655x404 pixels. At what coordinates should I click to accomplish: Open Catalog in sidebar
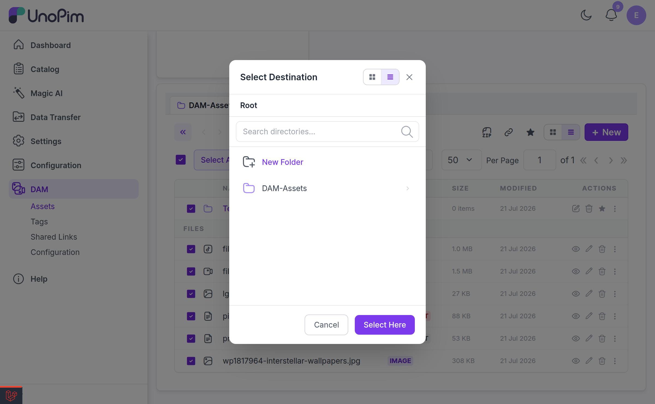tap(74, 69)
